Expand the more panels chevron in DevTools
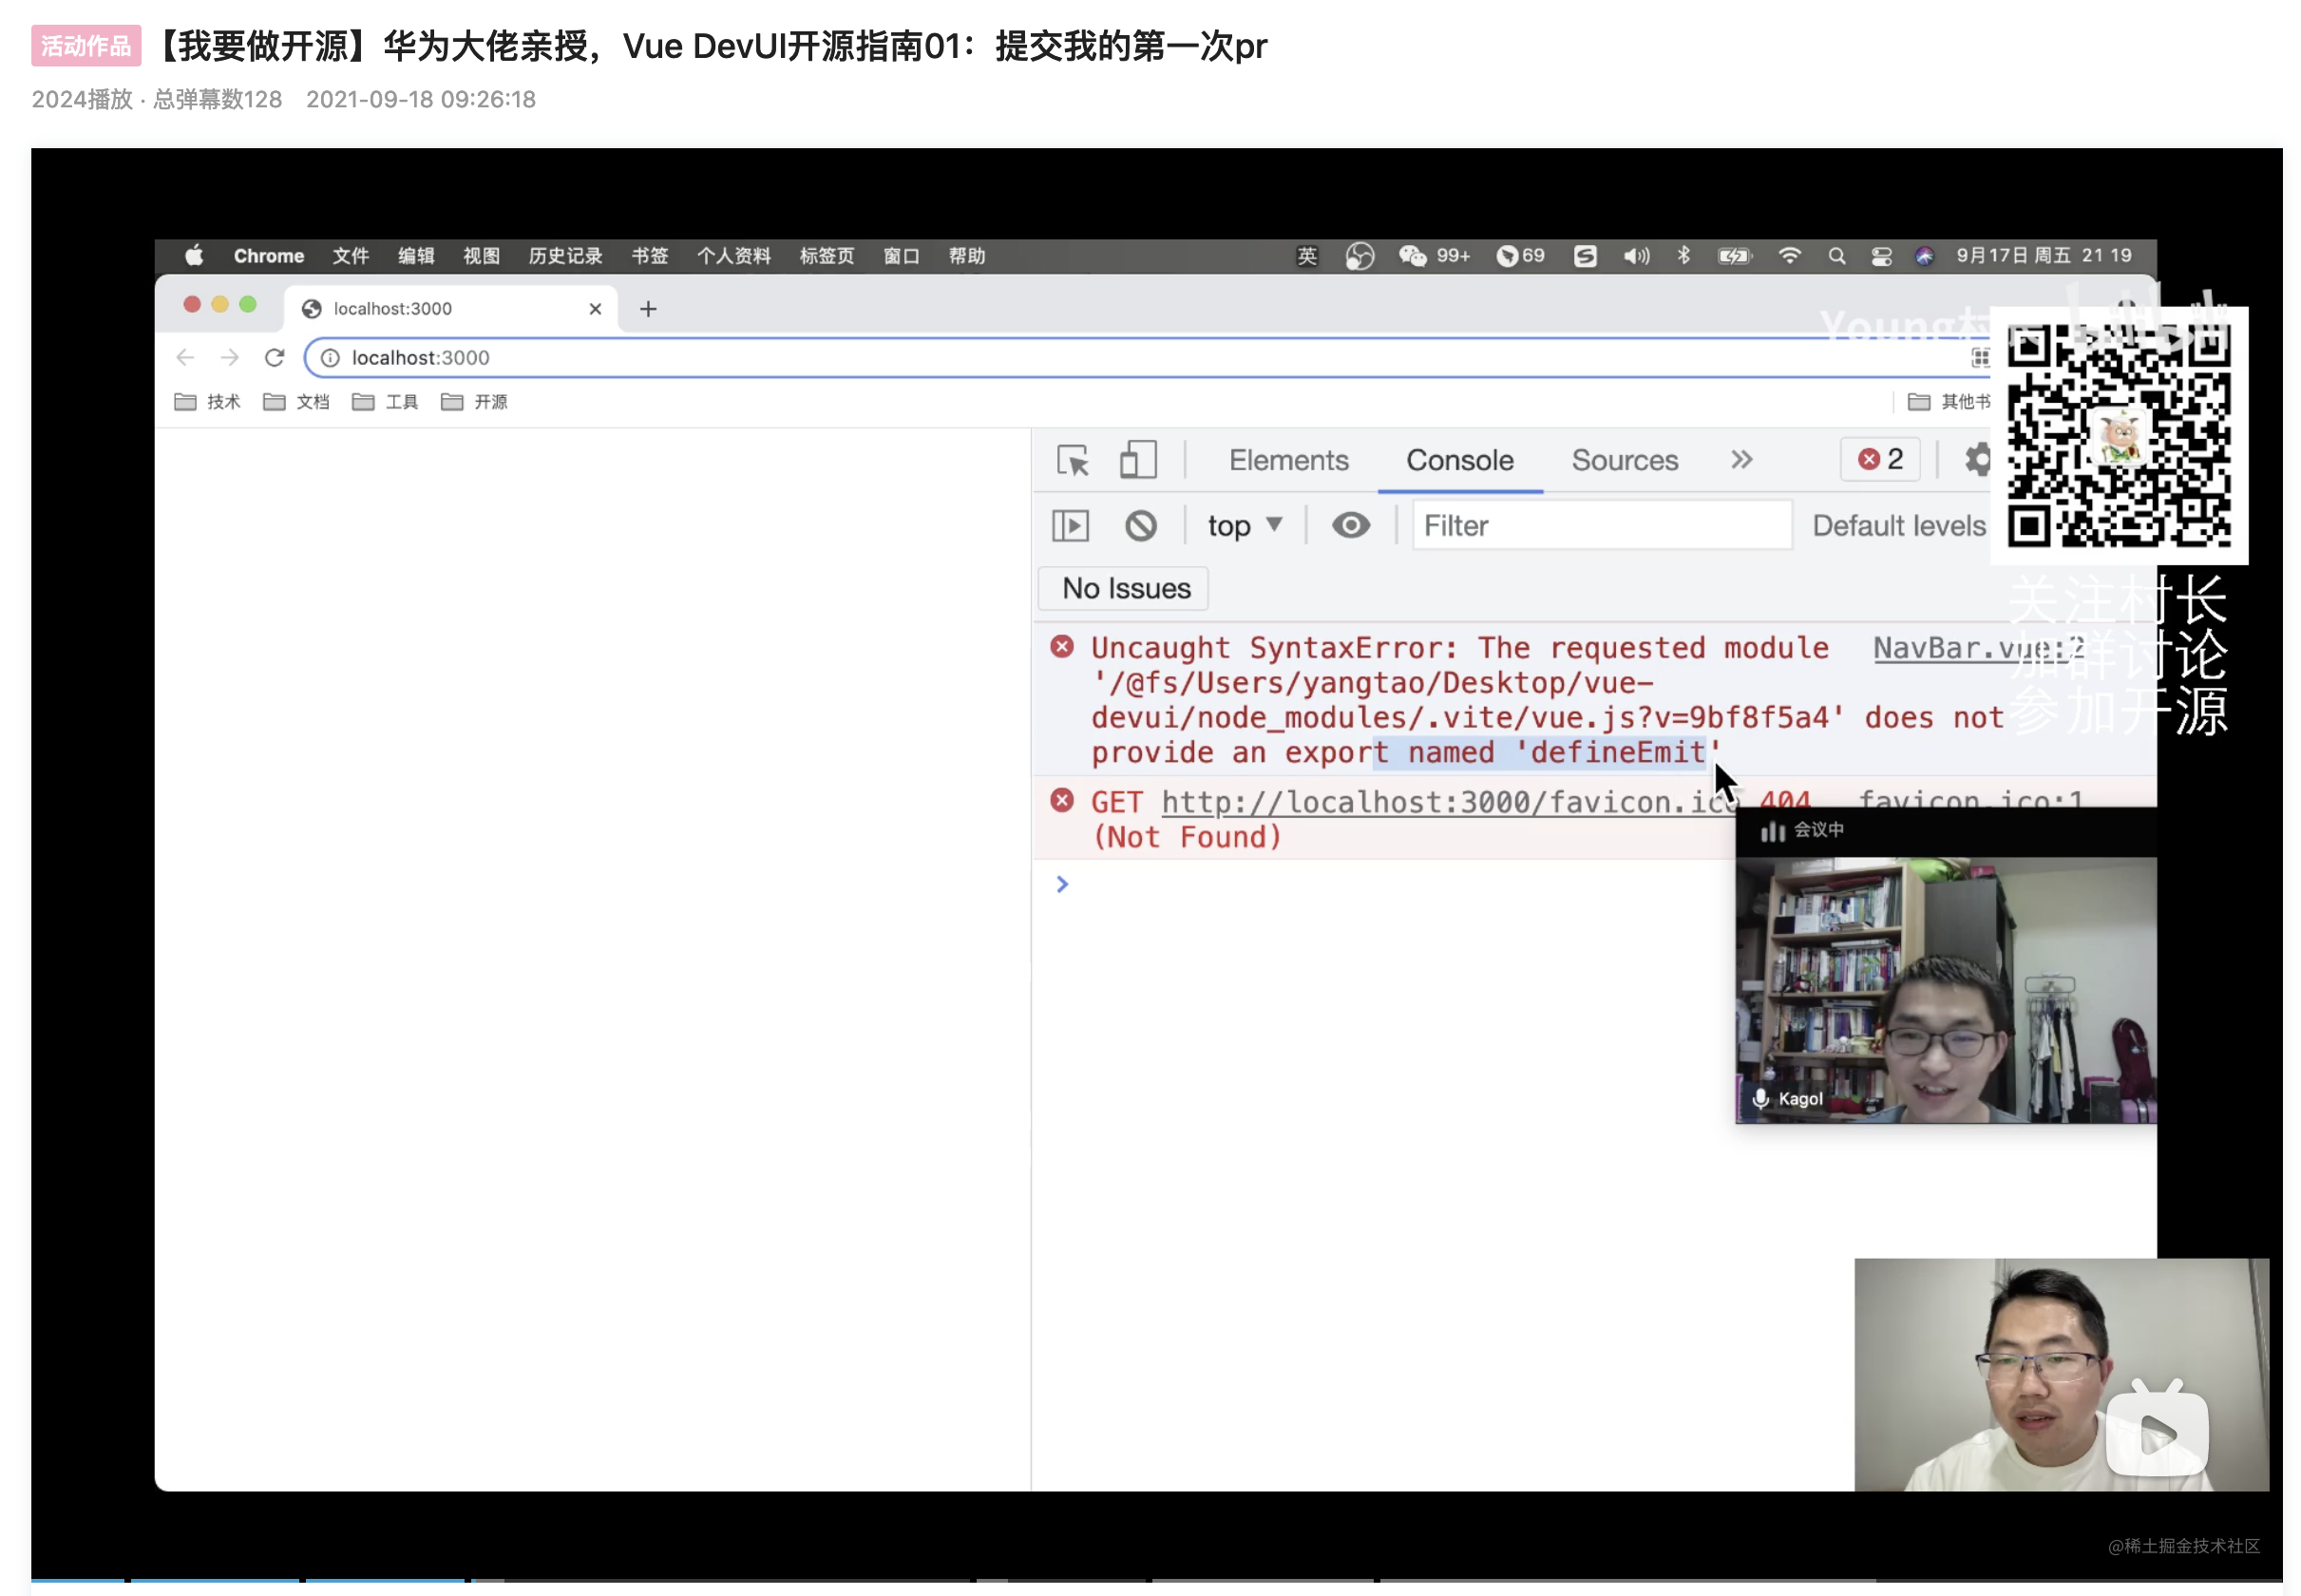The height and width of the screenshot is (1596, 2301). pyautogui.click(x=1741, y=460)
